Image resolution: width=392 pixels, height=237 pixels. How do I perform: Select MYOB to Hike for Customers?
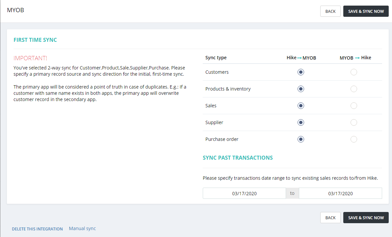[x=354, y=72]
